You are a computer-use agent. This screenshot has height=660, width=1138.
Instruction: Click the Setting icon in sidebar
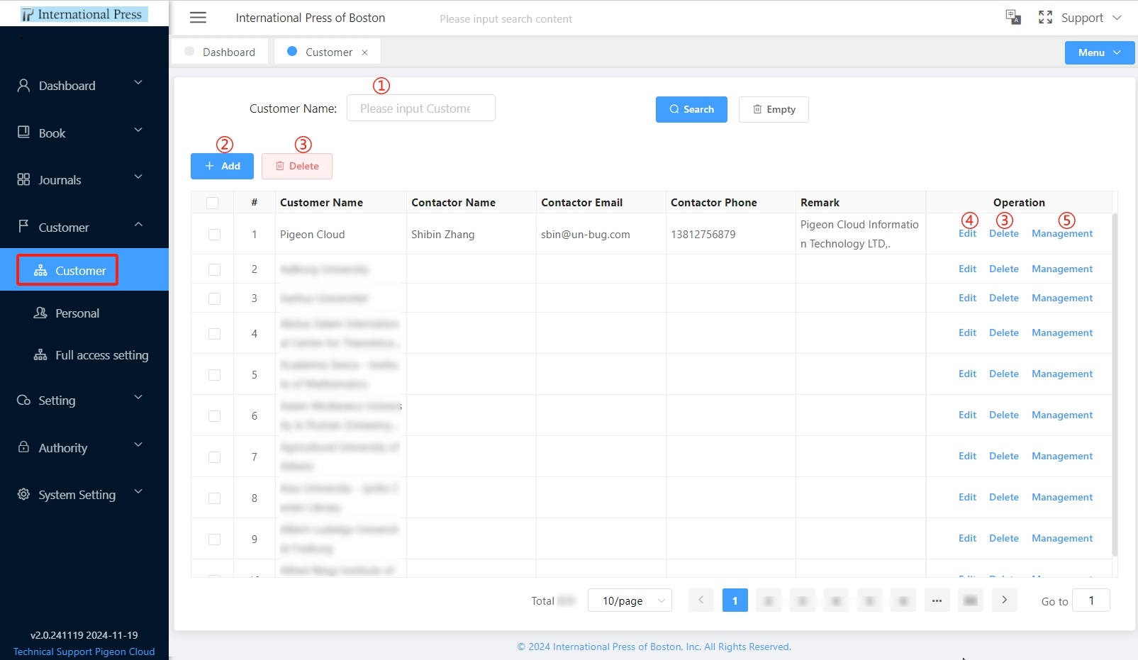[23, 400]
